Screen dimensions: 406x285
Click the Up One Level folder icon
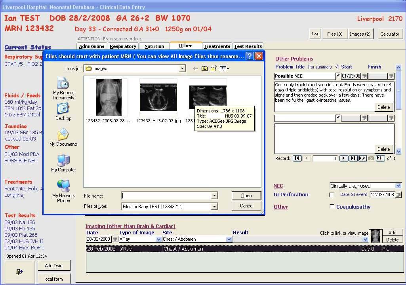204,68
